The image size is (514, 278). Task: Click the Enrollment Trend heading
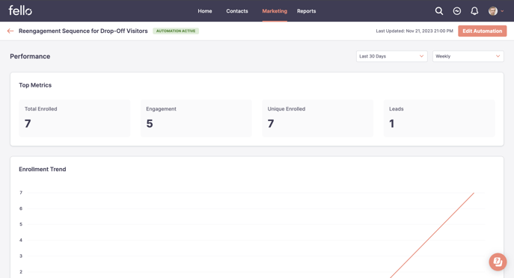43,170
